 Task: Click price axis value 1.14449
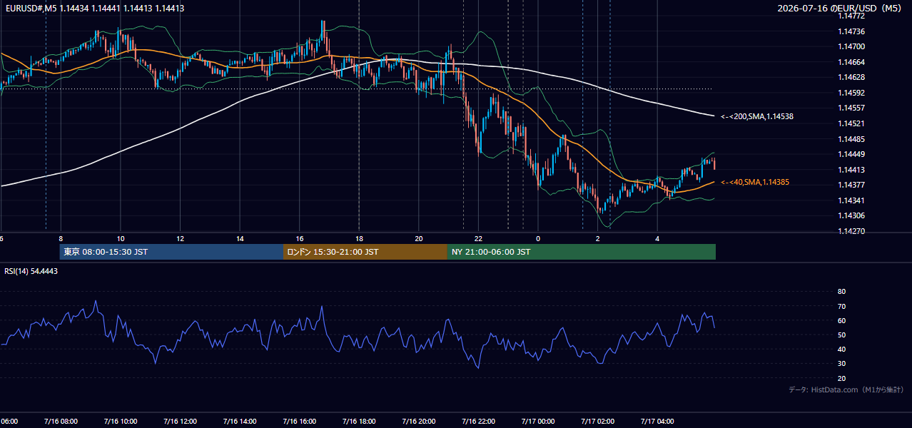coord(851,154)
